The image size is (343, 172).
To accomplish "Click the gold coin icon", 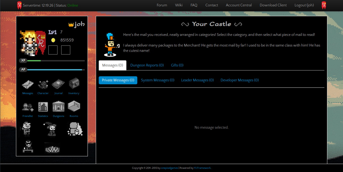I will 53,40.
